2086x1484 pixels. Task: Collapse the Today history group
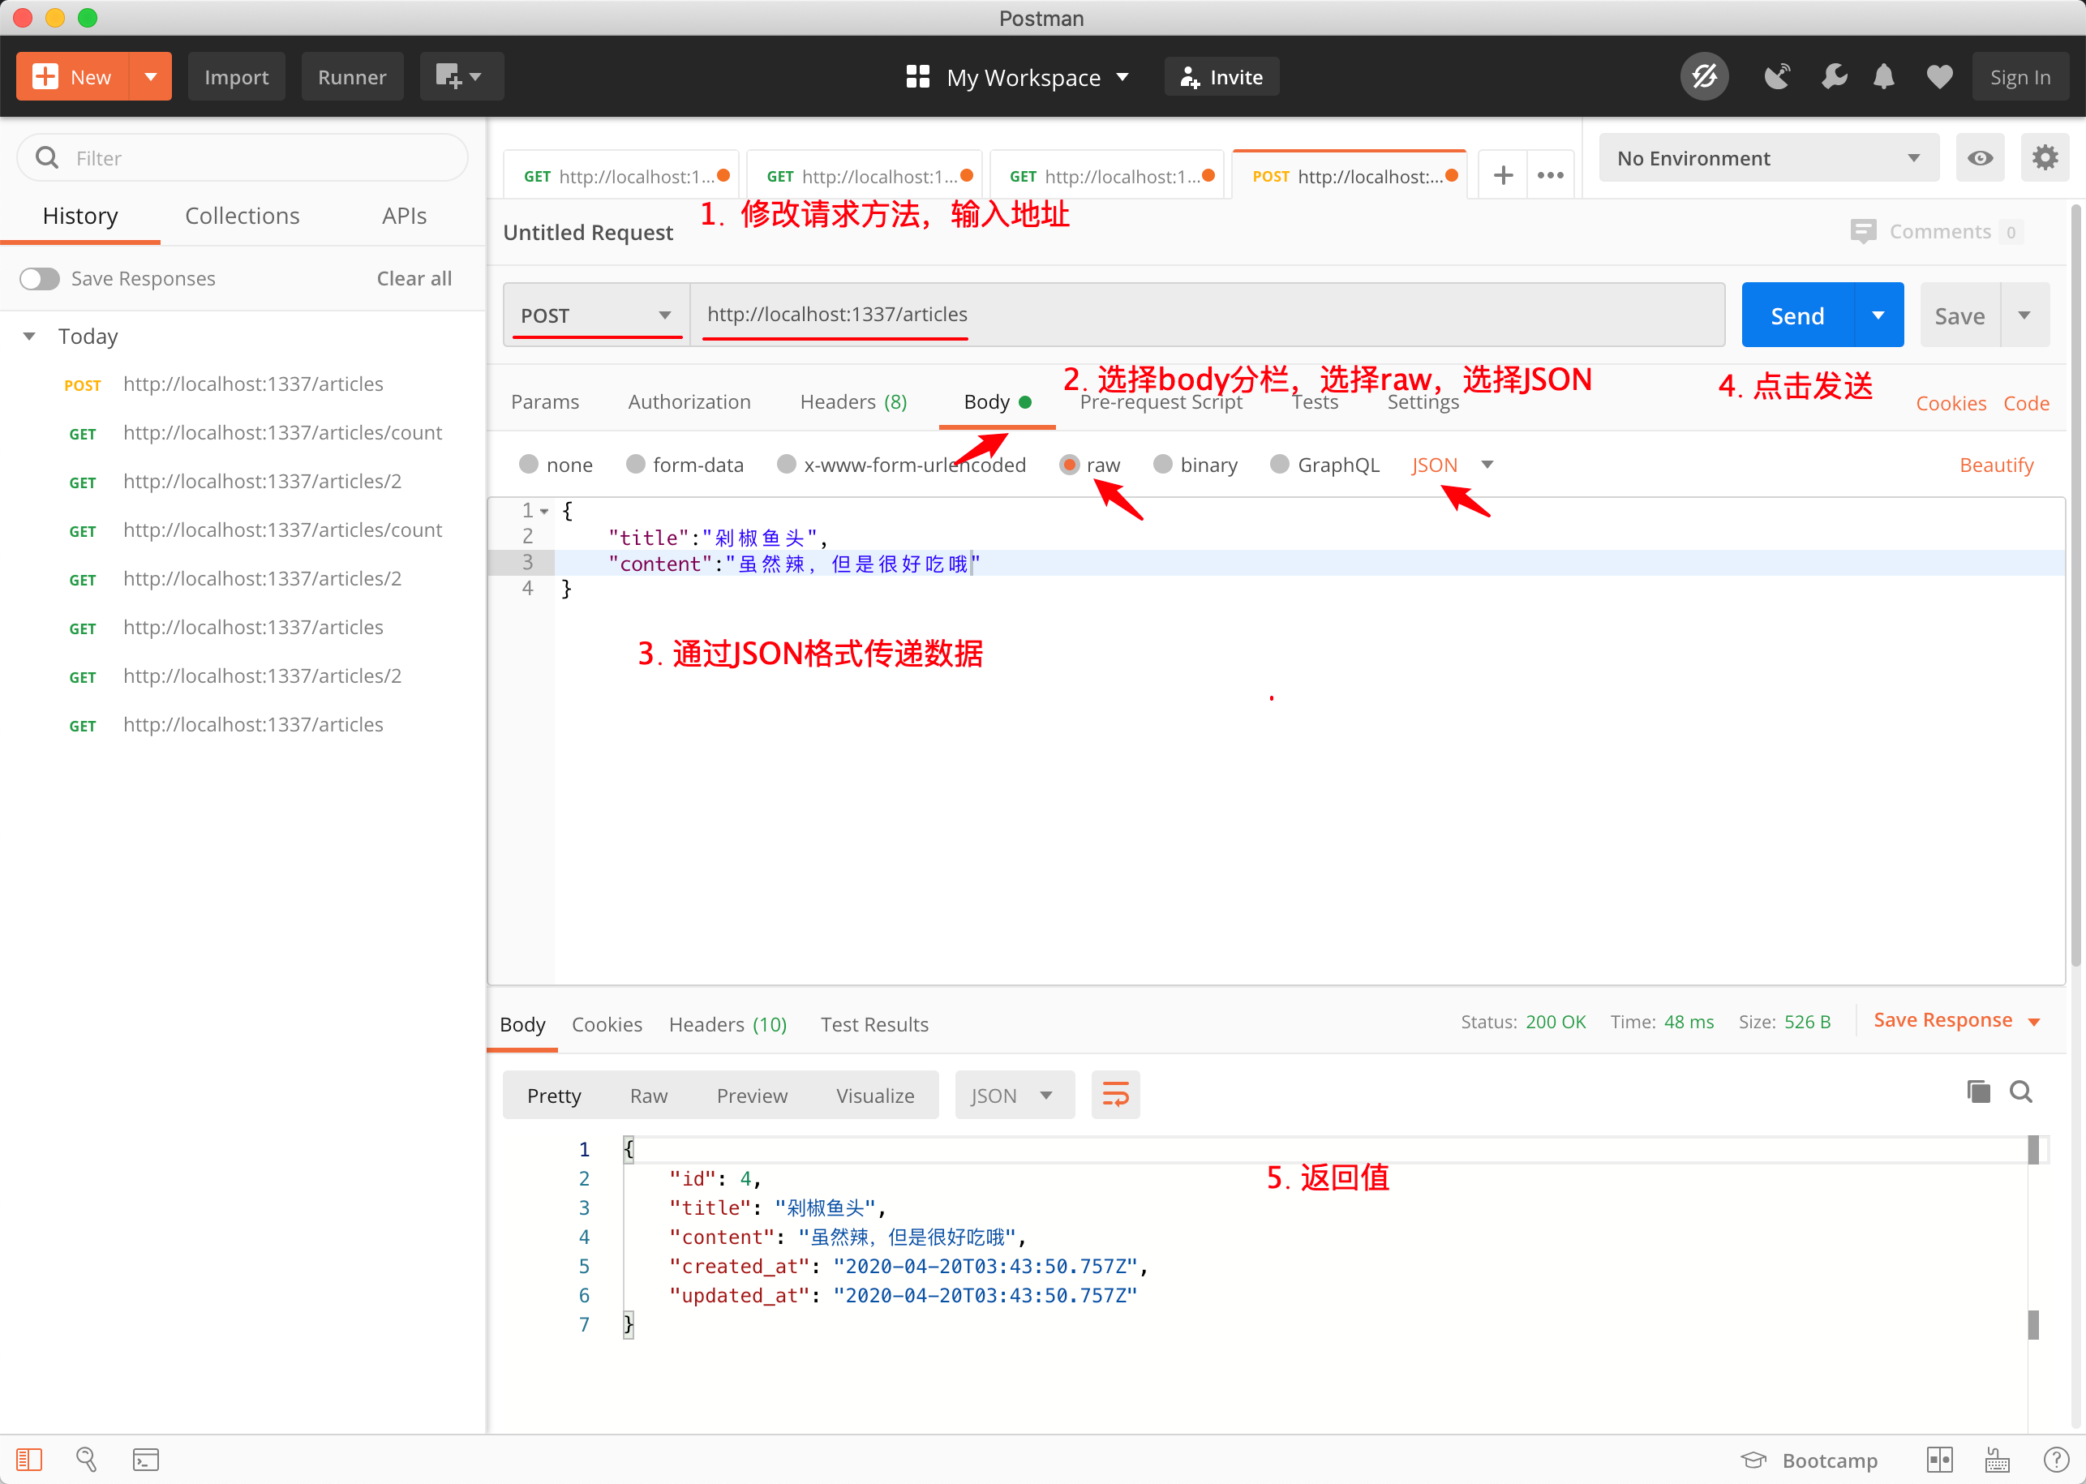pos(29,337)
